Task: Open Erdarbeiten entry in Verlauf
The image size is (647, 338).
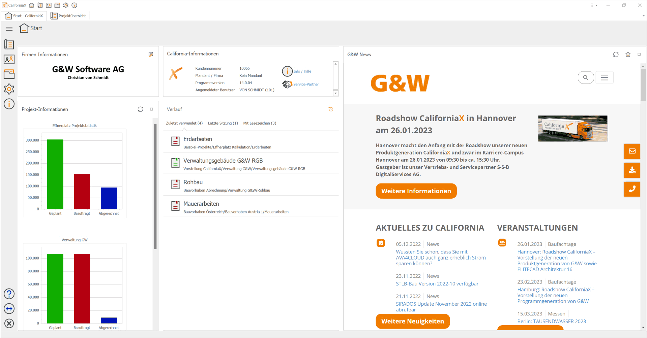Action: (x=251, y=142)
